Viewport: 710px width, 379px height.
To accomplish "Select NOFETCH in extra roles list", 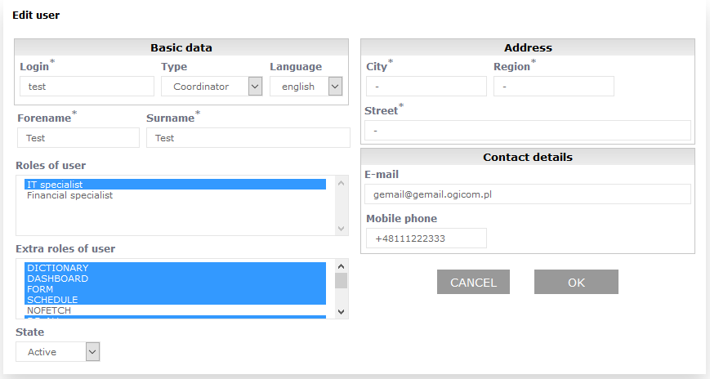I will click(x=175, y=310).
